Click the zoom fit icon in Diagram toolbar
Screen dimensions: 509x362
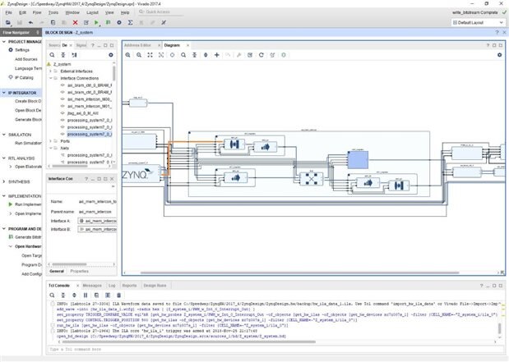[149, 55]
